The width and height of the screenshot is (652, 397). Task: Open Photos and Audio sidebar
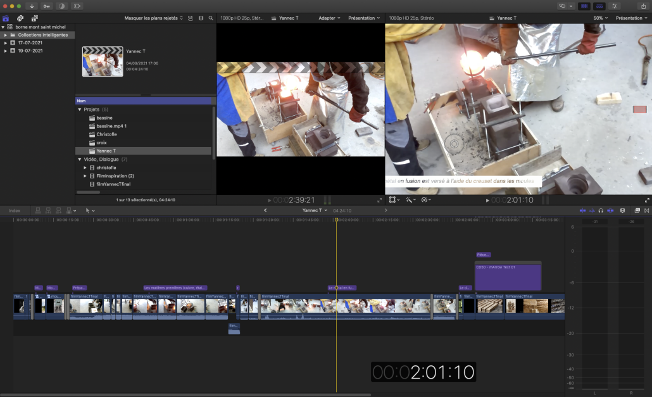20,18
